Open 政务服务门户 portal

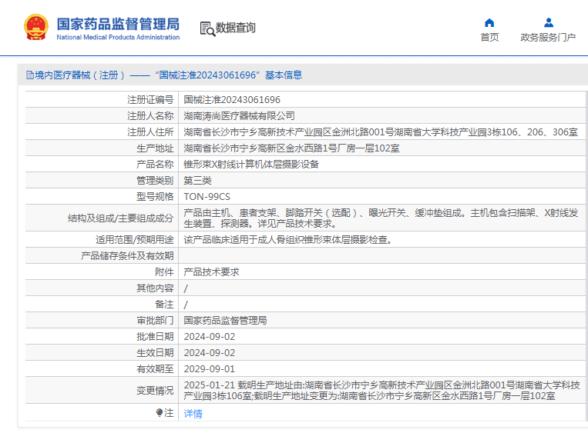coord(548,37)
